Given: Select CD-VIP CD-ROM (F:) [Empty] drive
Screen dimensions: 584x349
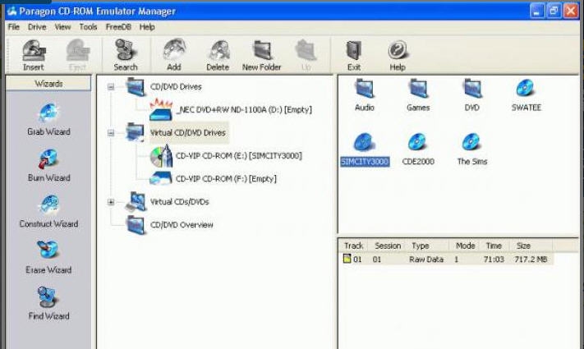Looking at the screenshot, I should point(226,179).
